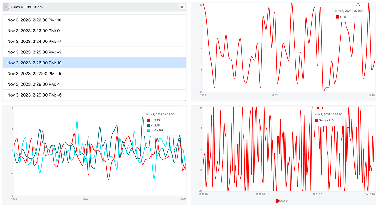This screenshot has width=378, height=207.
Task: Click the red Series 1 marker in the tooltip
Action: 317,120
